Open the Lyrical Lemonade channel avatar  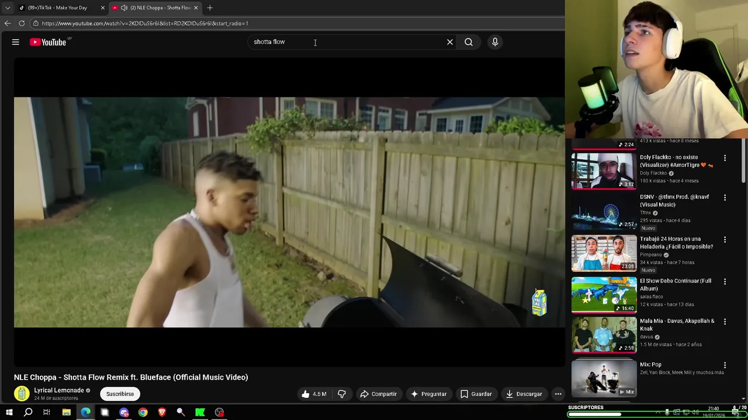coord(22,394)
